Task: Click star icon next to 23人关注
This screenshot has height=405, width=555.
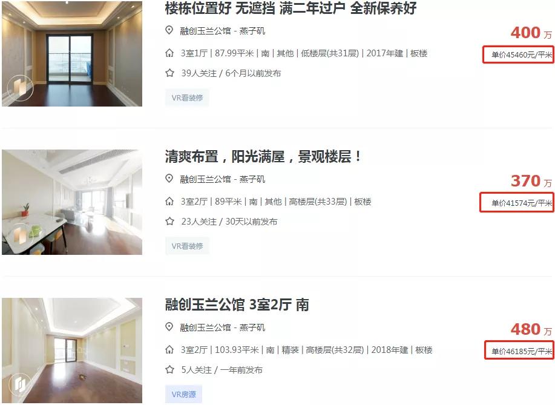Action: click(169, 222)
